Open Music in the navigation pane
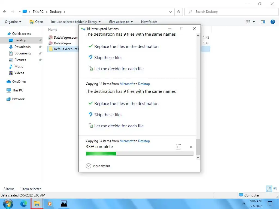 coord(19,66)
